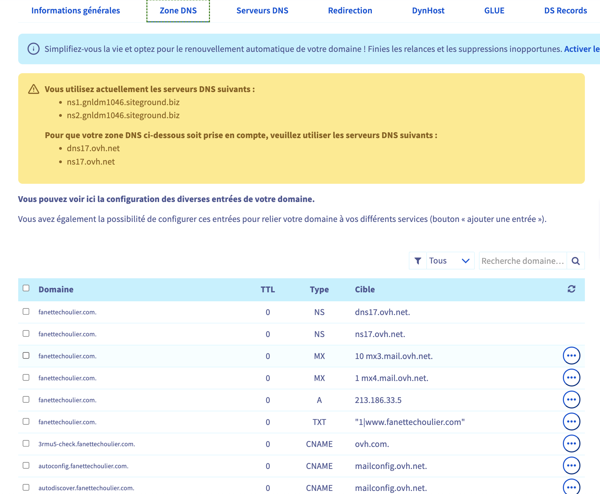
Task: Open the Redirection tab
Action: point(350,11)
